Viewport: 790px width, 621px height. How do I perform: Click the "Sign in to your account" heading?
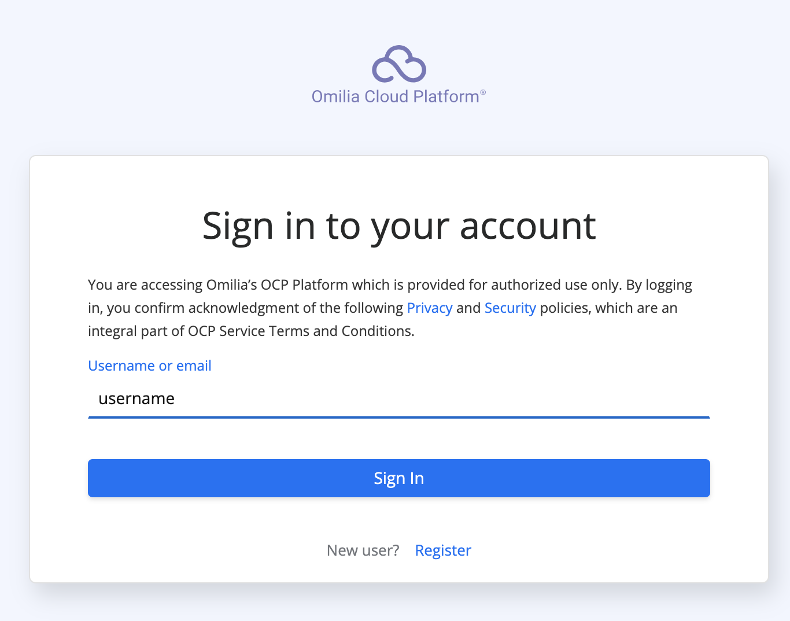tap(398, 226)
